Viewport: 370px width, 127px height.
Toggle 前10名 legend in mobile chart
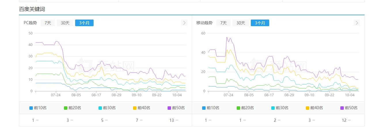pyautogui.click(x=211, y=108)
